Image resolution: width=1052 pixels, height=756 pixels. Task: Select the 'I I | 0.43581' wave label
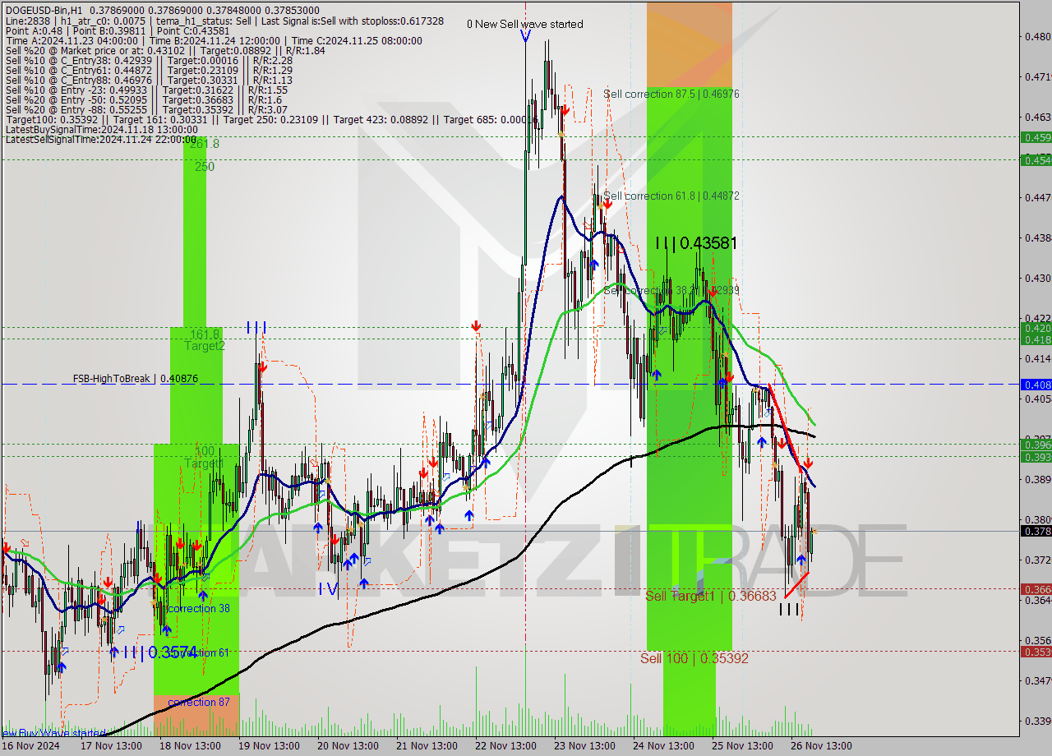[696, 243]
